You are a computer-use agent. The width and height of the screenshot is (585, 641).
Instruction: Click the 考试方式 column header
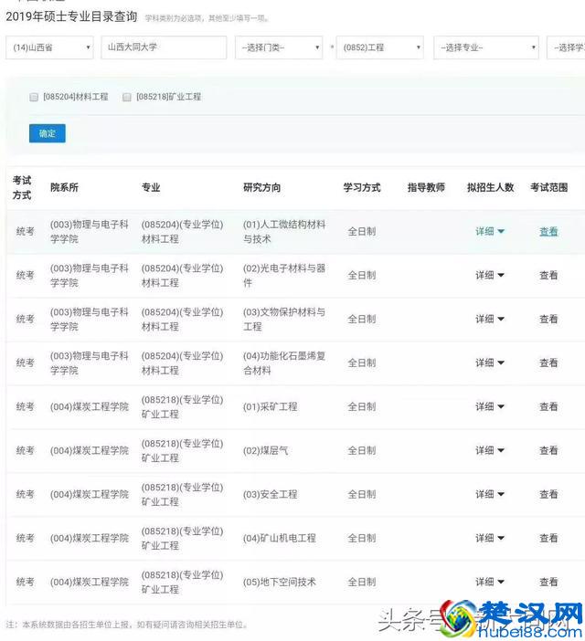pyautogui.click(x=22, y=187)
